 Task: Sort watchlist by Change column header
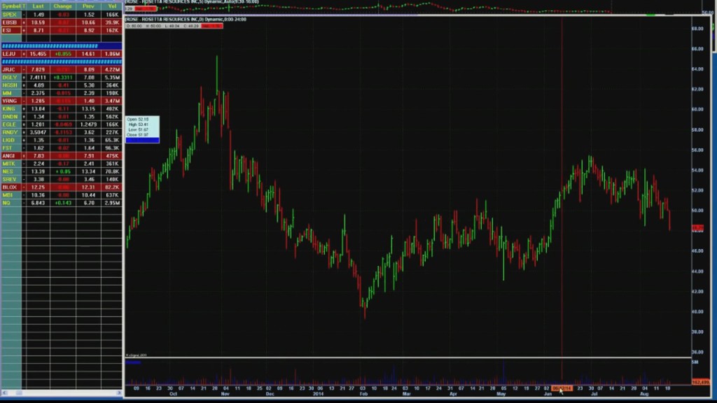[x=62, y=6]
